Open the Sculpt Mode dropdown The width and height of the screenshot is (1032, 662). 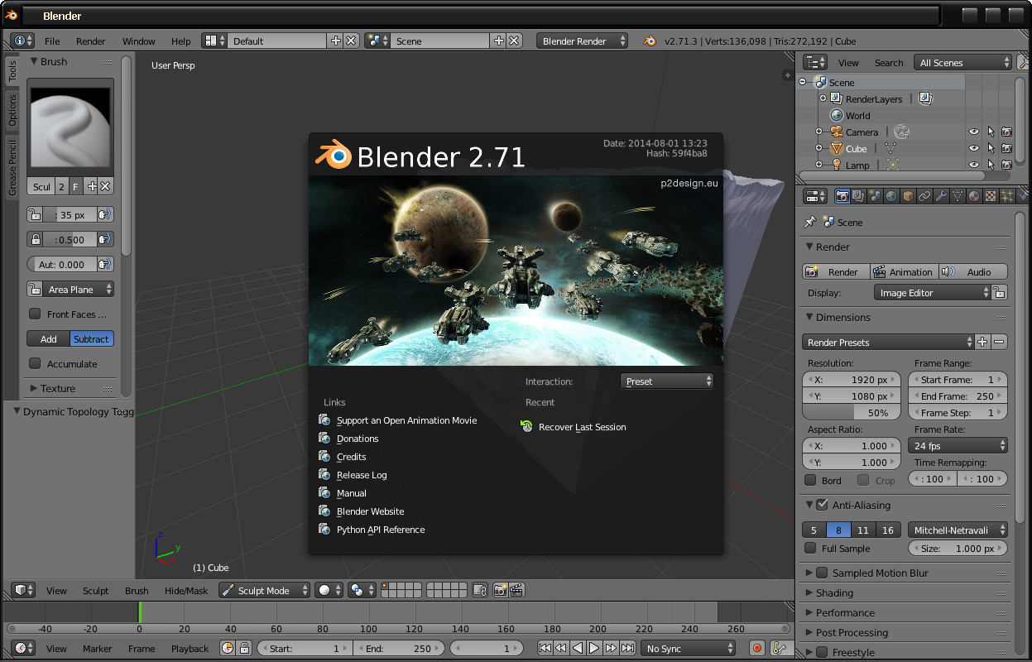[264, 590]
